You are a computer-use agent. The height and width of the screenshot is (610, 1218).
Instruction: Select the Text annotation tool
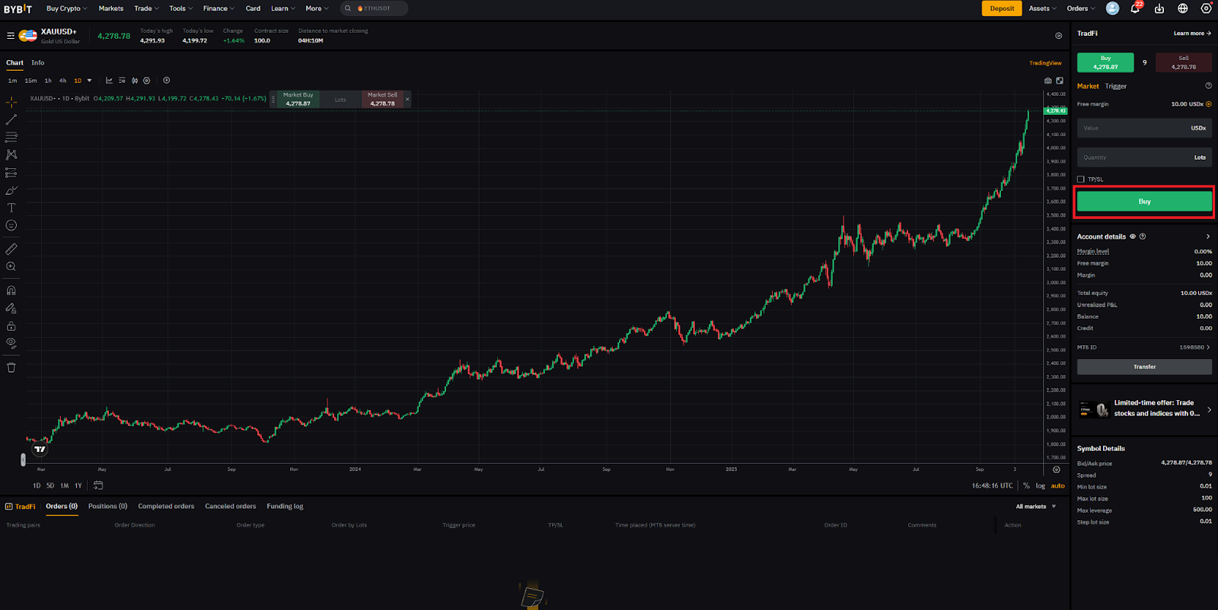tap(11, 208)
